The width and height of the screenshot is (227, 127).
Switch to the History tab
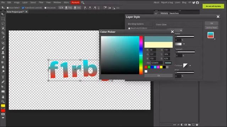(164, 13)
